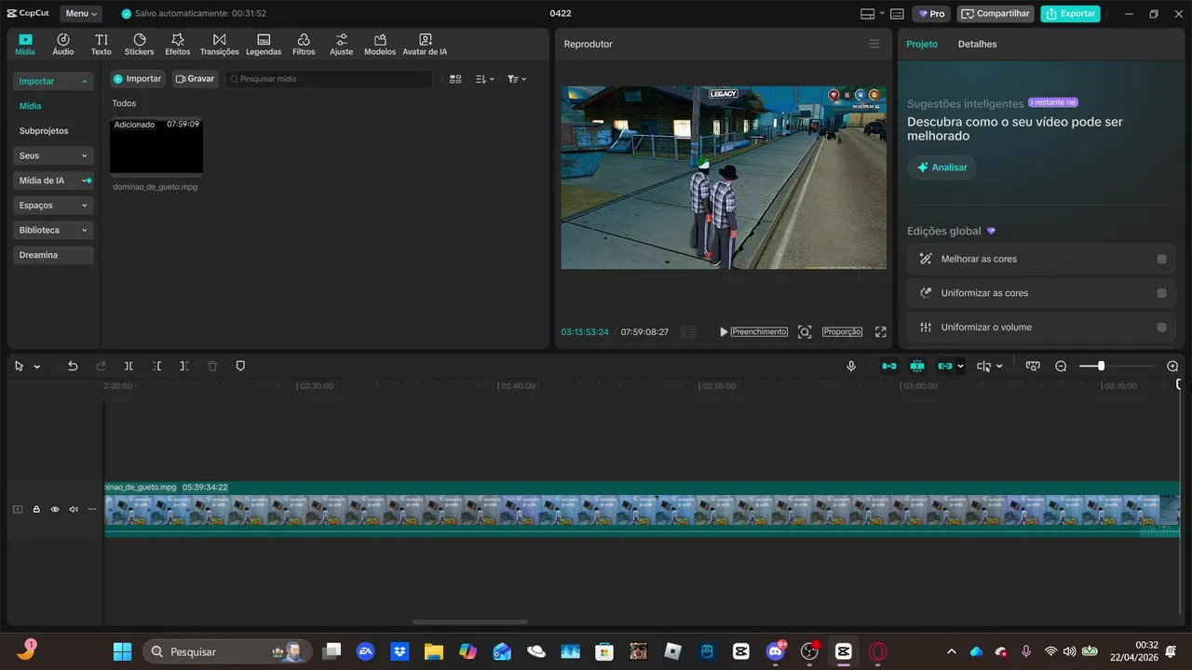Click the Pro upgrade button
Screen dimensions: 1192x670
click(x=931, y=14)
